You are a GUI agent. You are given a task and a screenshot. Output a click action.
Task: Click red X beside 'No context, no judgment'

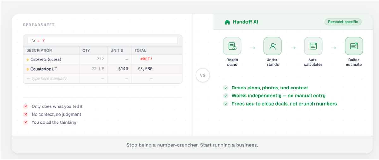tap(26, 114)
